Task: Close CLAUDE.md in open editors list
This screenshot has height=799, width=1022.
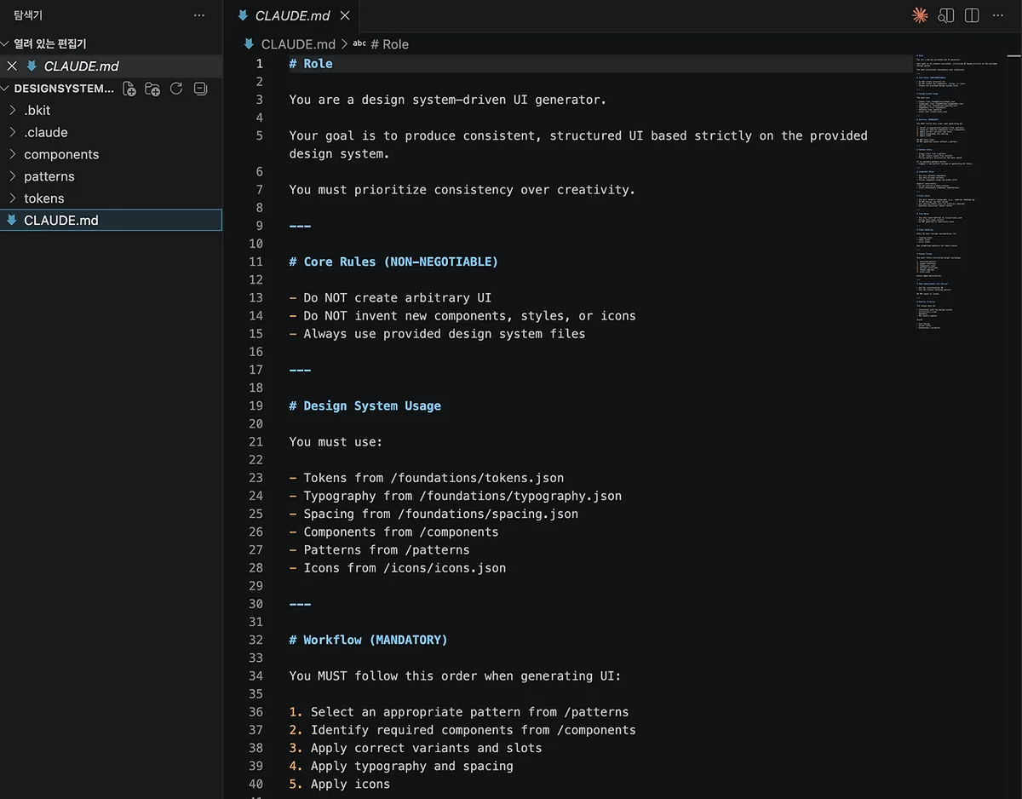Action: (x=12, y=66)
